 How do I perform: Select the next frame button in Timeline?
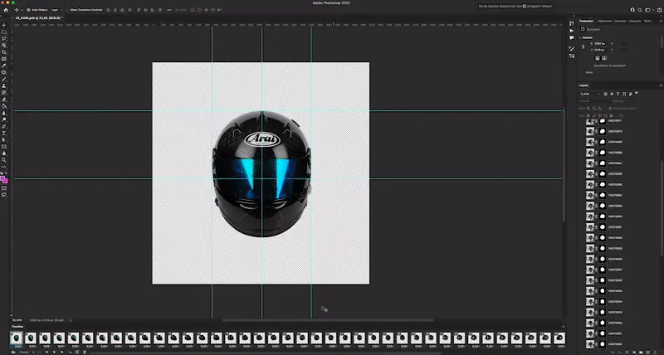pos(61,352)
